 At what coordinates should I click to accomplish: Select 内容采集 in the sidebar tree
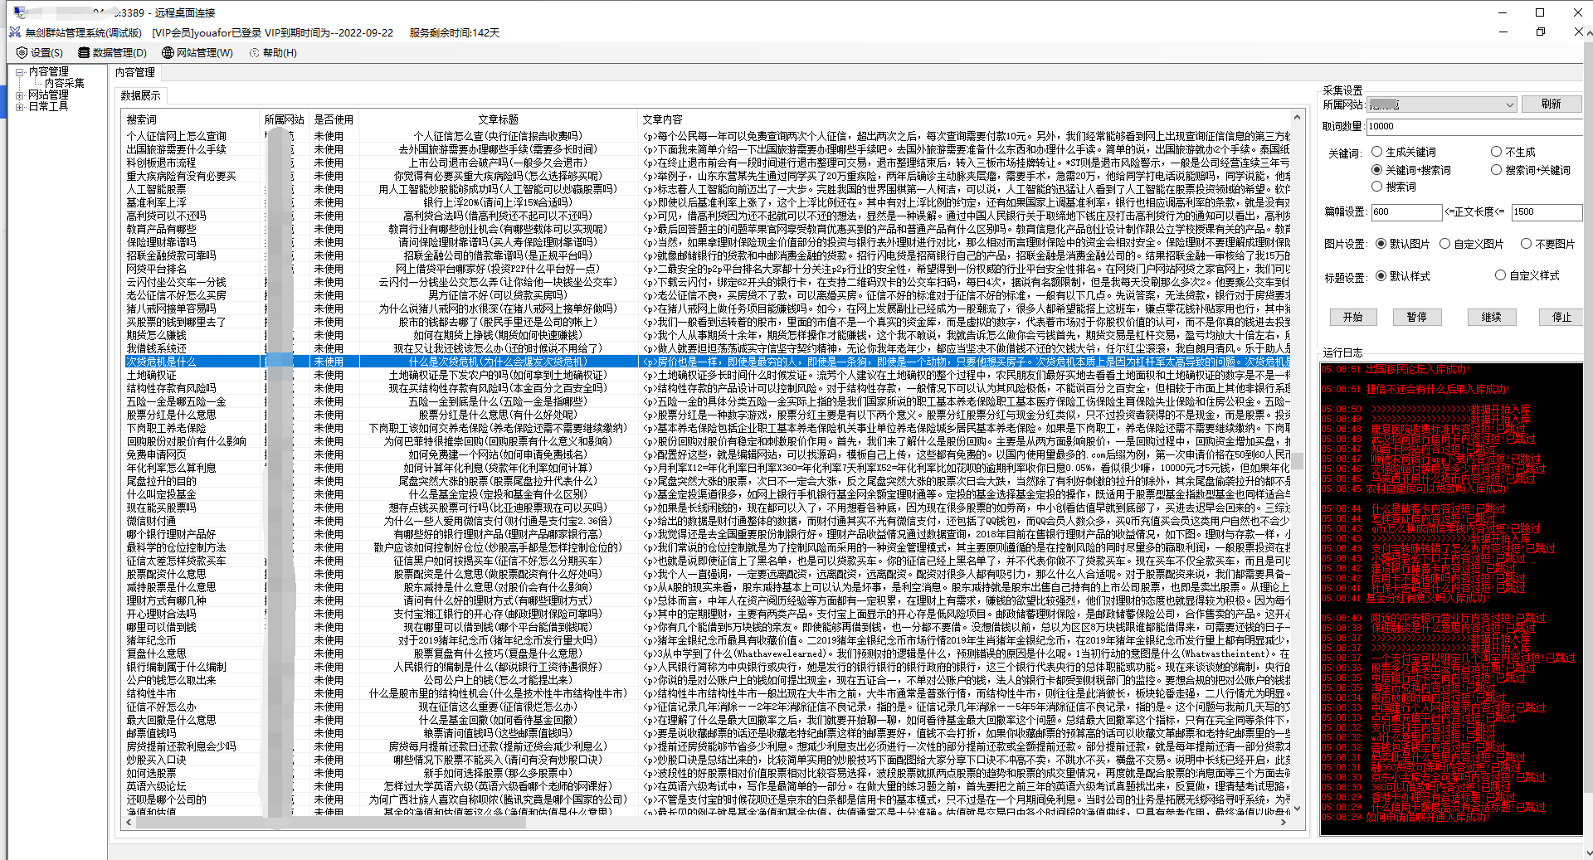(x=65, y=84)
